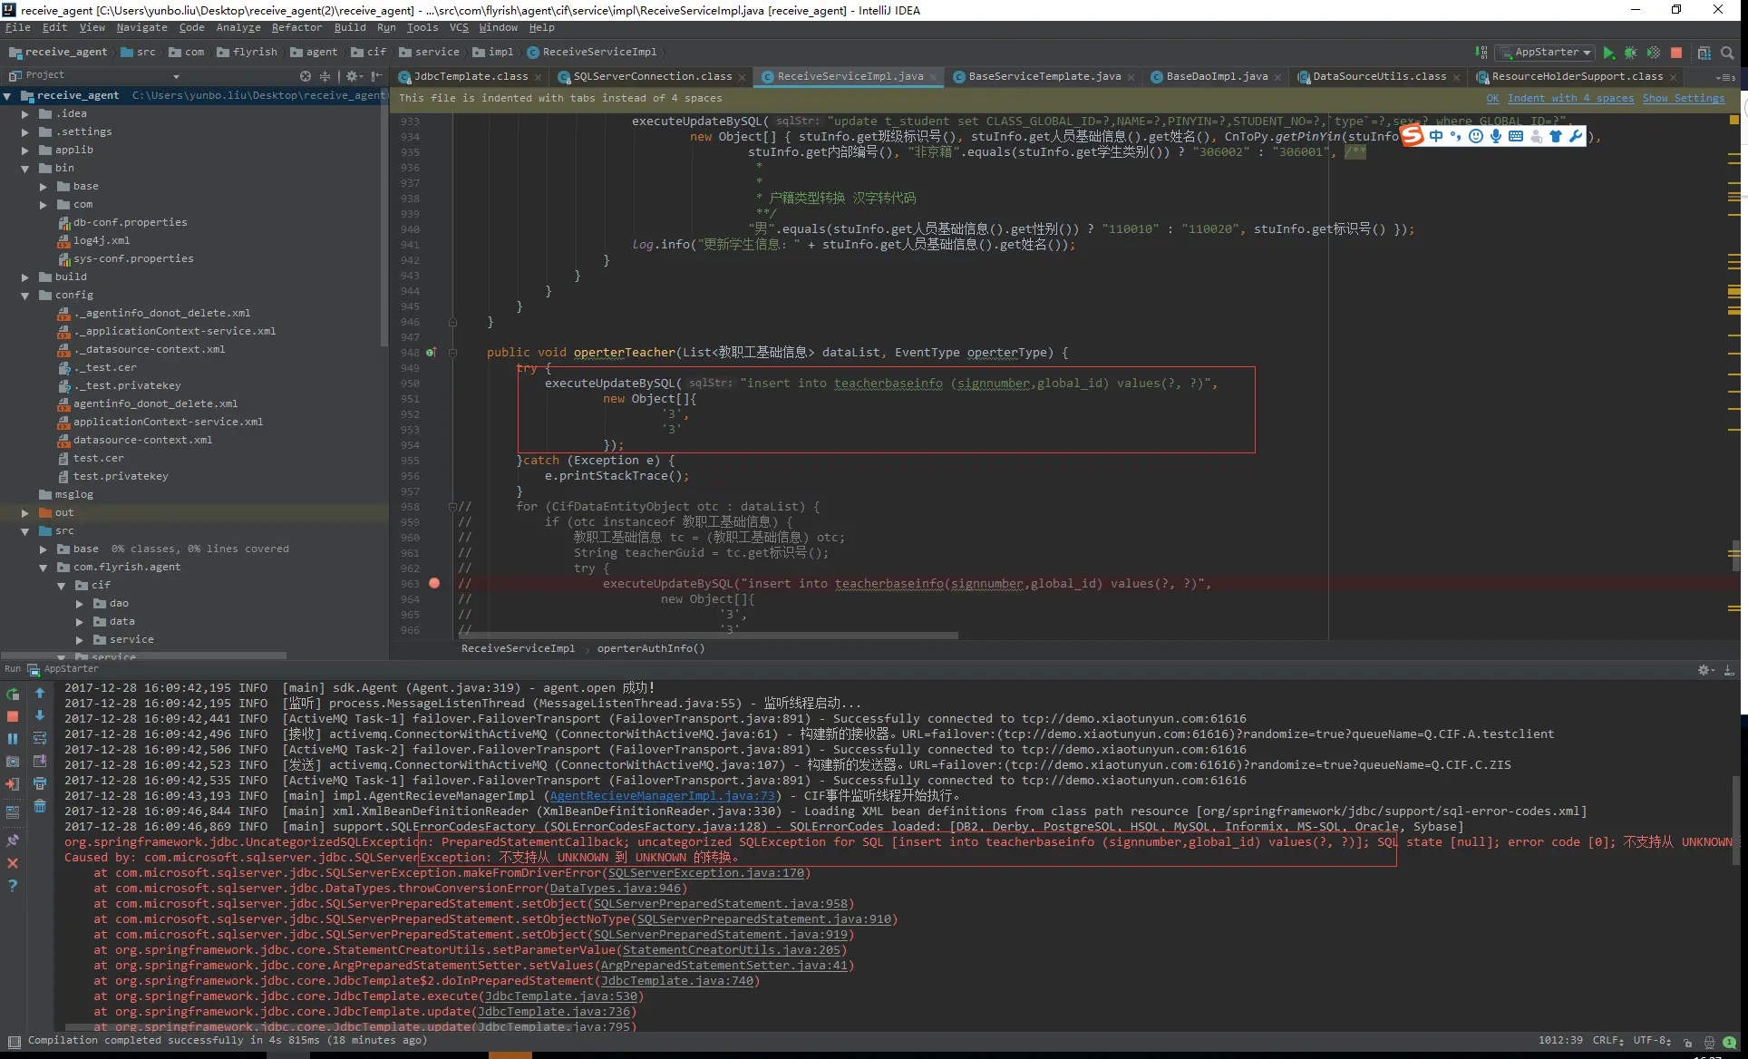Open SQLServerException.java:170 stack trace link

tap(705, 873)
